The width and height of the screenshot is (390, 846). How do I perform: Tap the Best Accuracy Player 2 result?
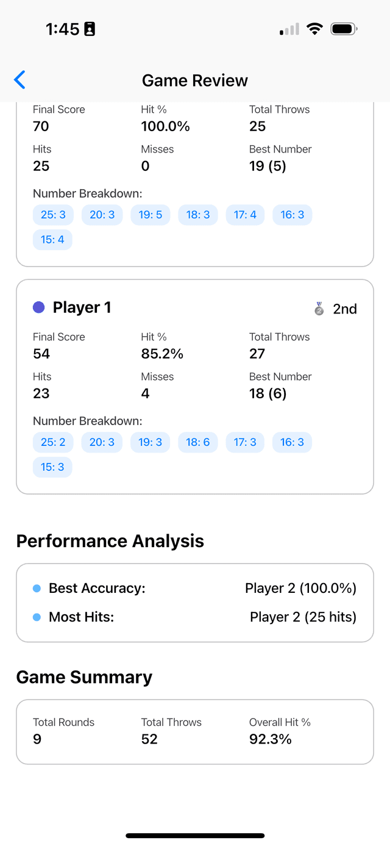(300, 589)
